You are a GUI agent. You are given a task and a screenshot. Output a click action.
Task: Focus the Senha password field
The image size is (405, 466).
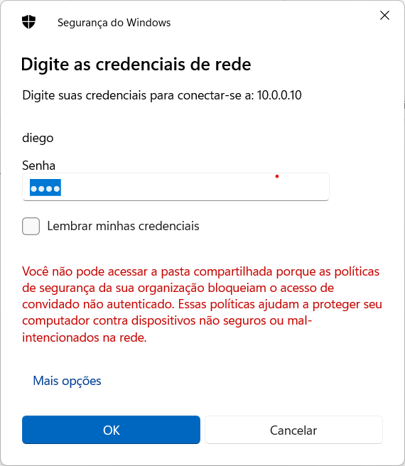pos(175,187)
